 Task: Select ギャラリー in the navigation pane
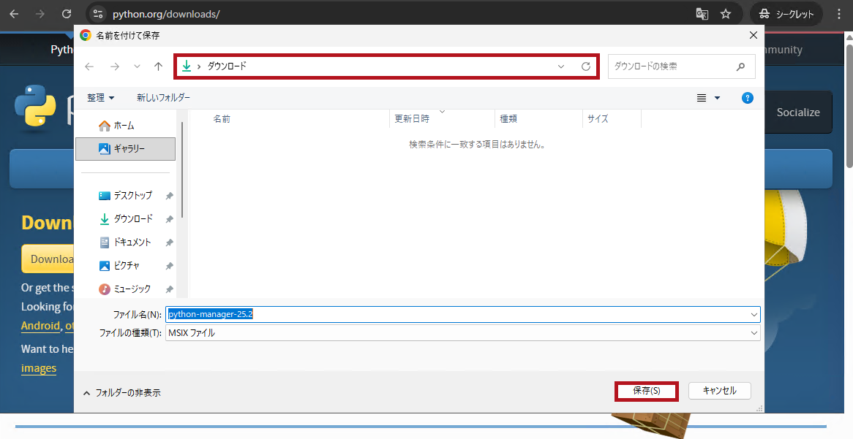[125, 149]
